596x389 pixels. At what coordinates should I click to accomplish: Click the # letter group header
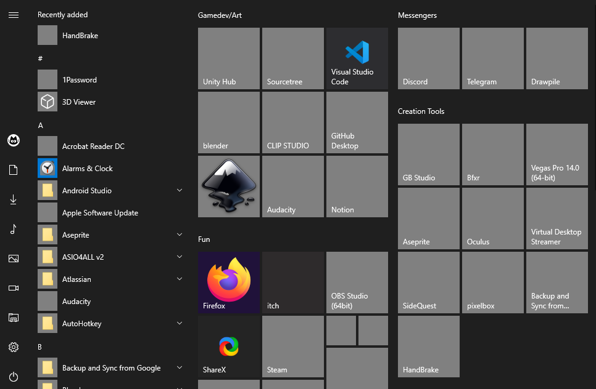point(40,58)
